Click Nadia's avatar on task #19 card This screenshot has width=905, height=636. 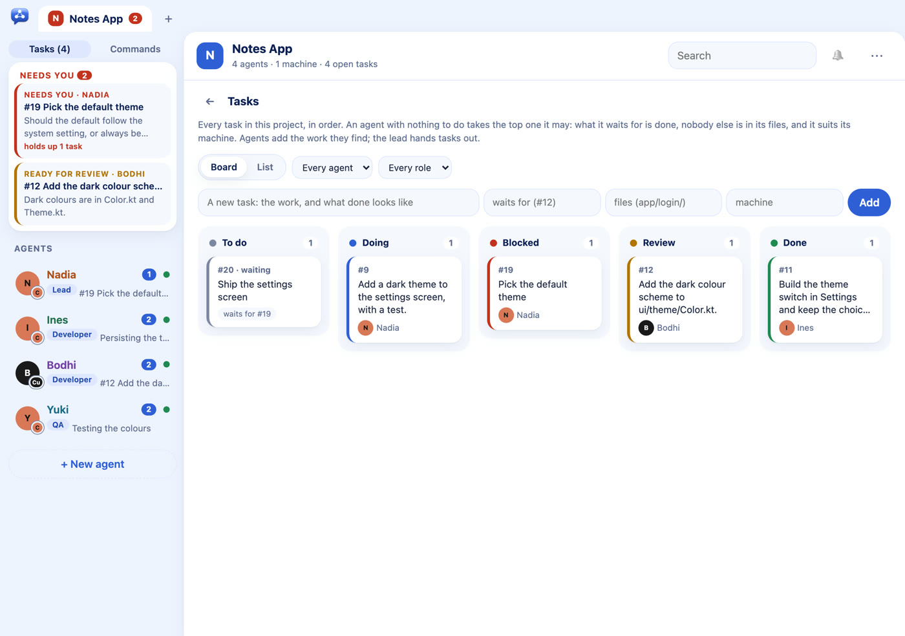[x=506, y=315]
